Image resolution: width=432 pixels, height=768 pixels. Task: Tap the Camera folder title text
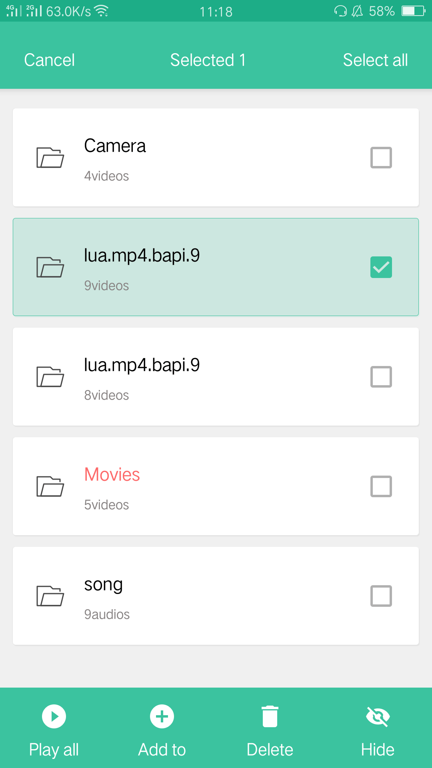115,146
